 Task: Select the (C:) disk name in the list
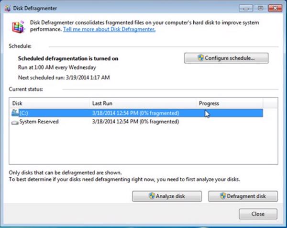click(x=24, y=114)
